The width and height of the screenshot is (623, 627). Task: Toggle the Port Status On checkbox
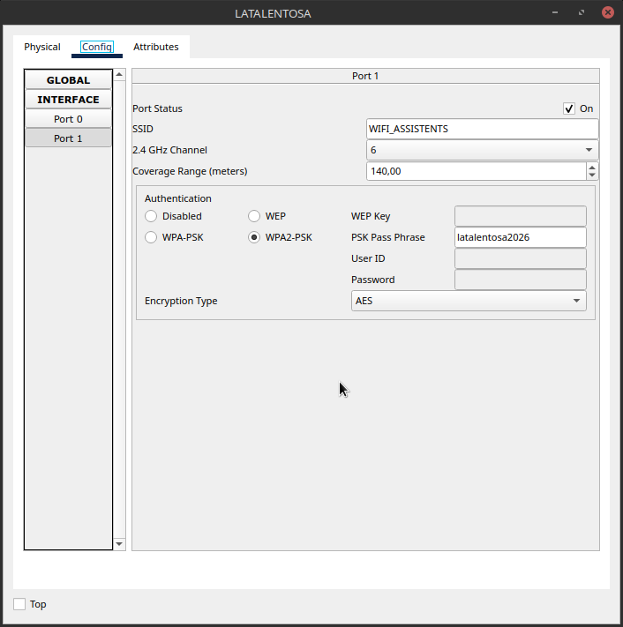(x=569, y=108)
